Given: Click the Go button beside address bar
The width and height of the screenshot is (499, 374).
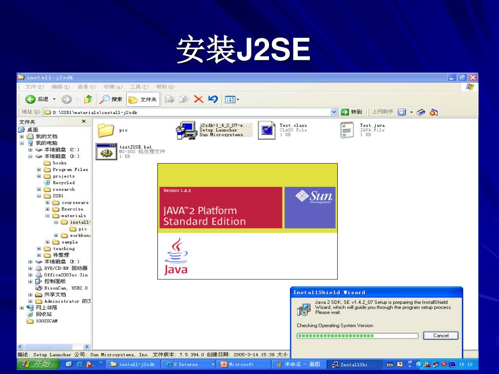Looking at the screenshot, I should [351, 112].
